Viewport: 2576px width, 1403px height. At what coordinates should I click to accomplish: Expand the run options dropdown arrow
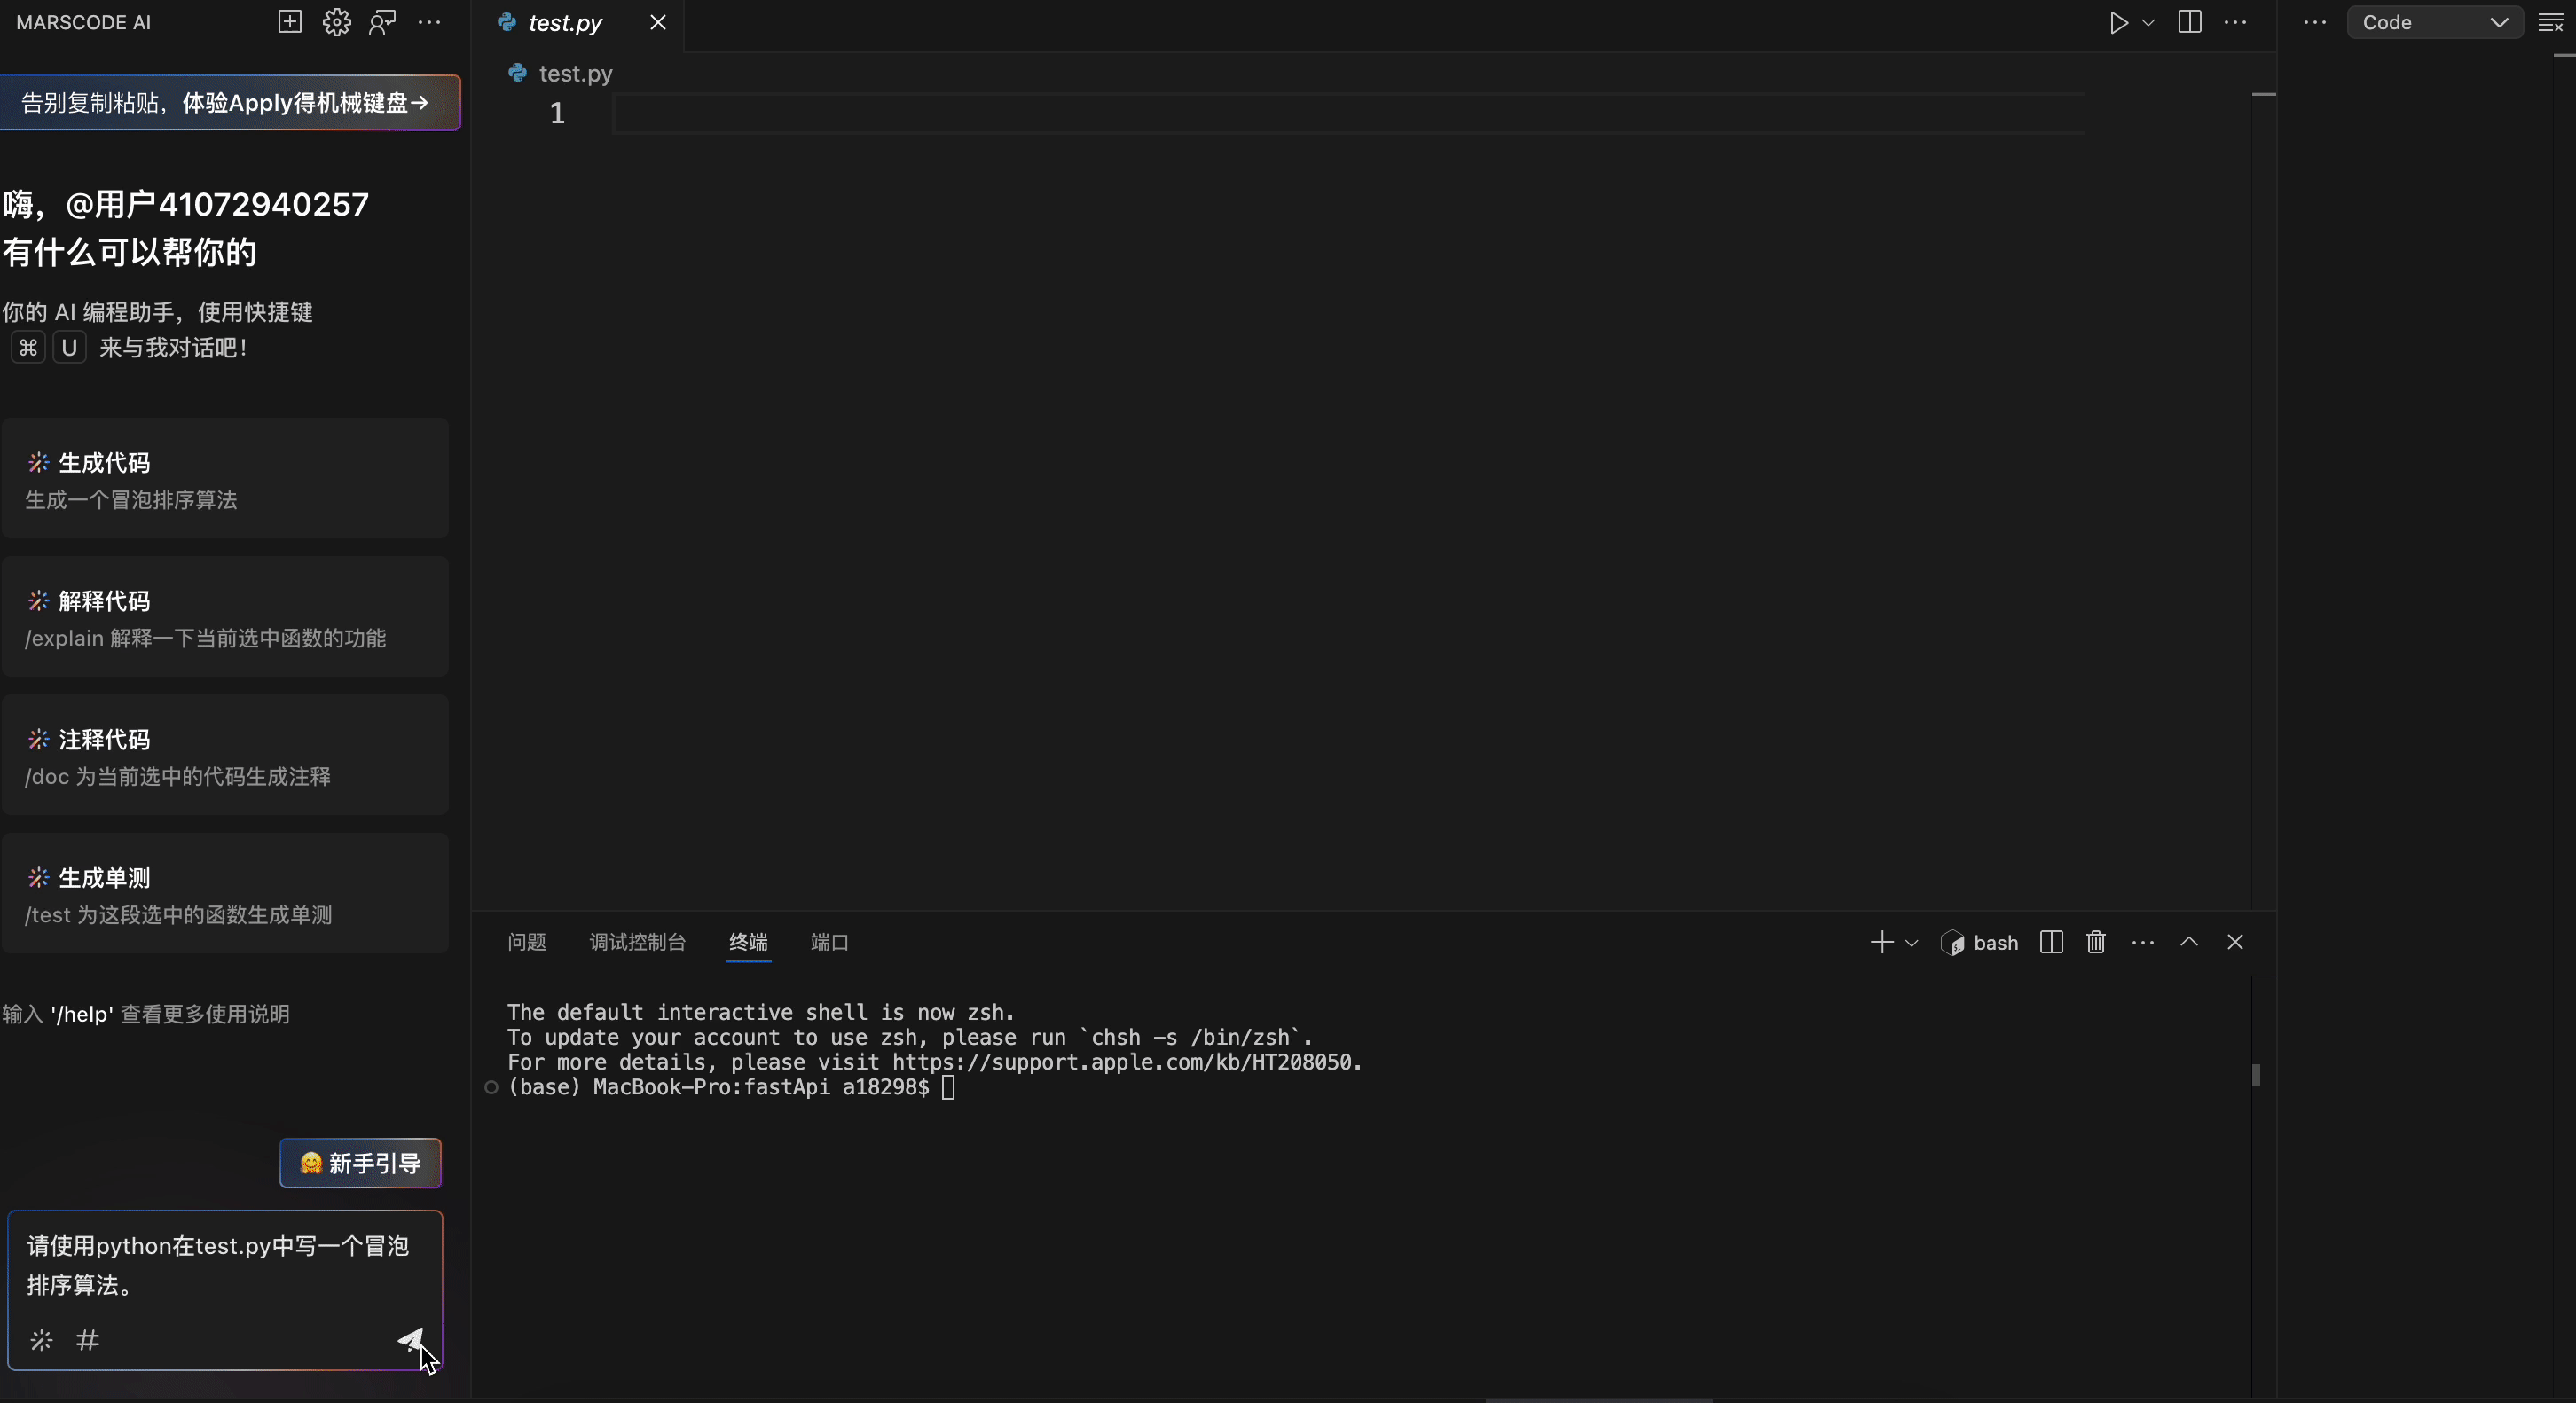[2147, 22]
